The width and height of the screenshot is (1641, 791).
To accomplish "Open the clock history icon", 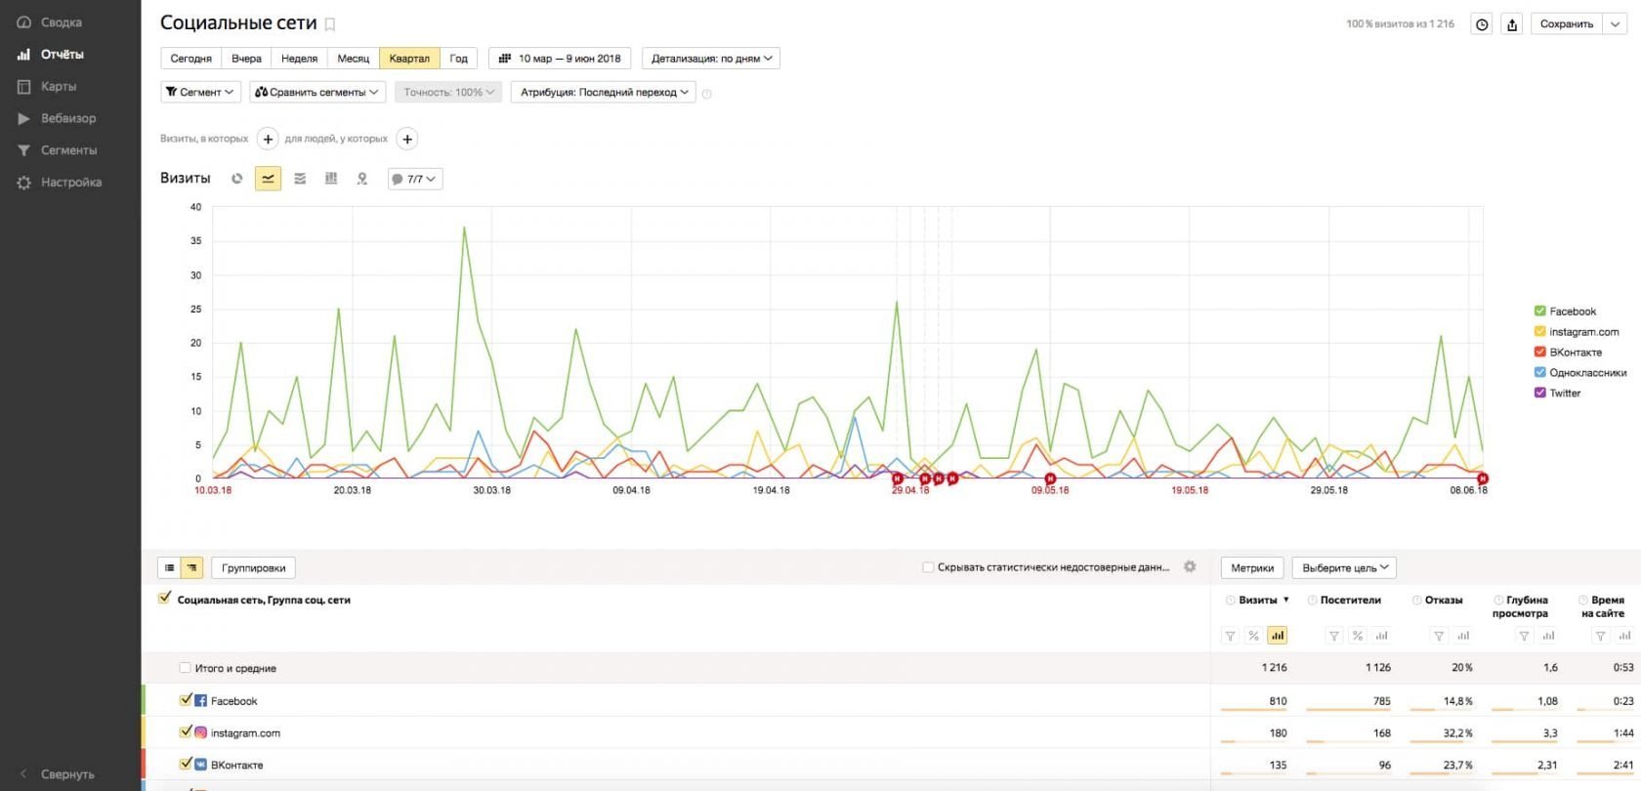I will click(1482, 24).
